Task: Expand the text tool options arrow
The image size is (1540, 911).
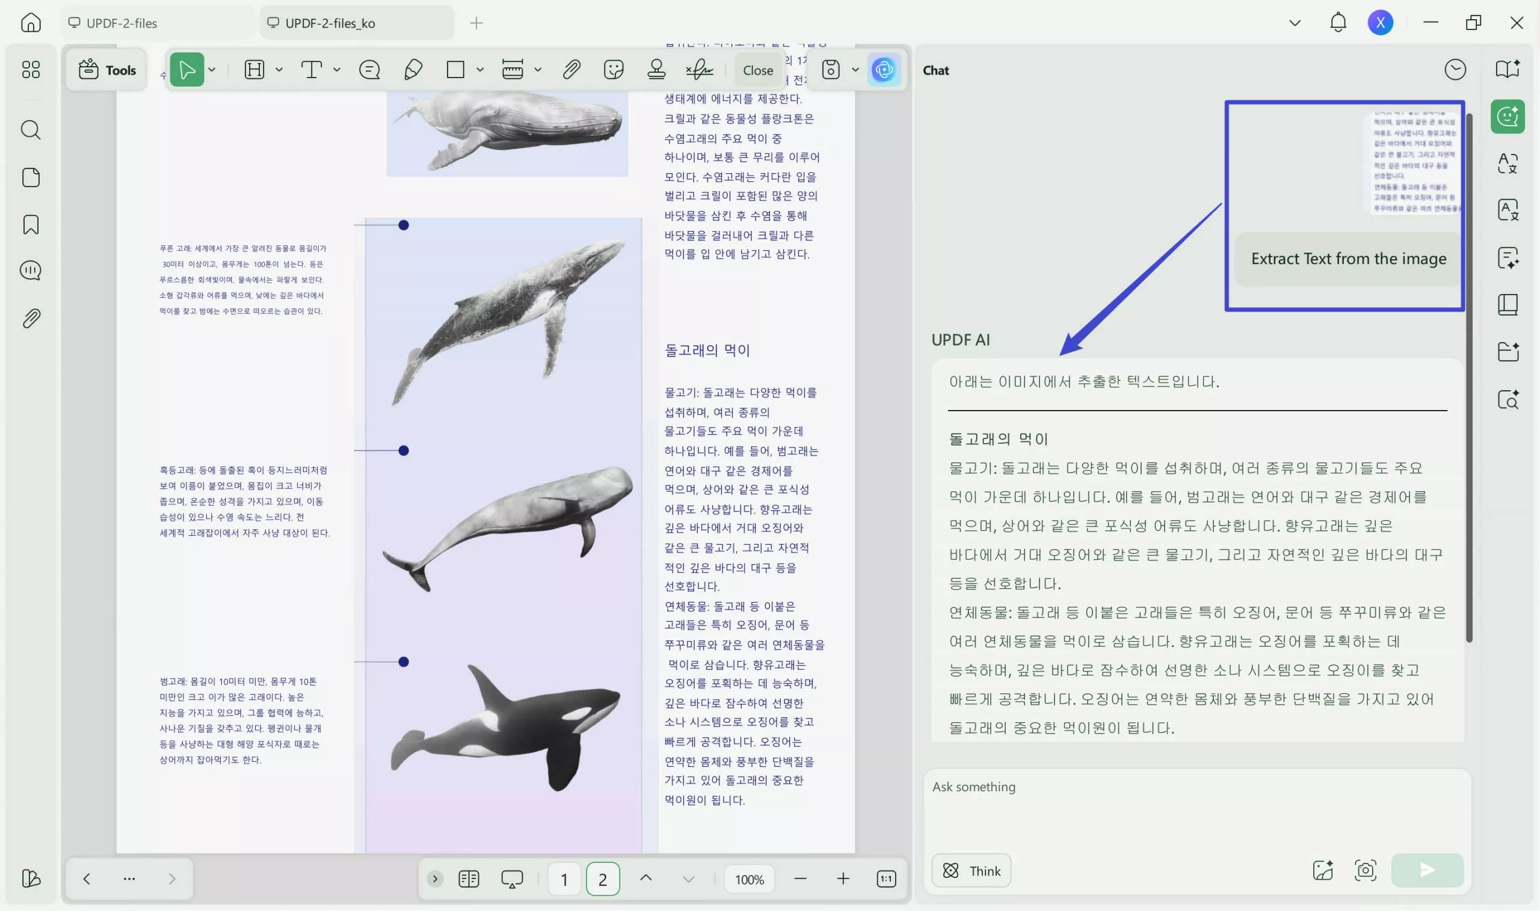Action: coord(336,69)
